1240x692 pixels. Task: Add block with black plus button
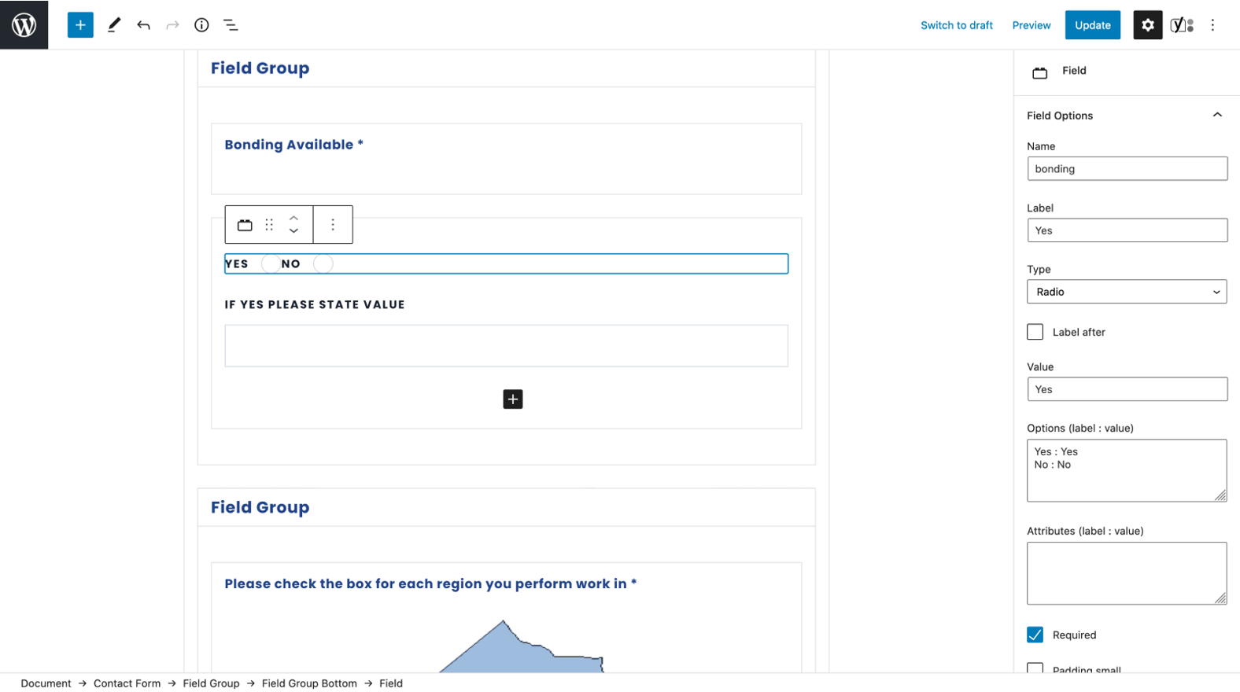512,399
